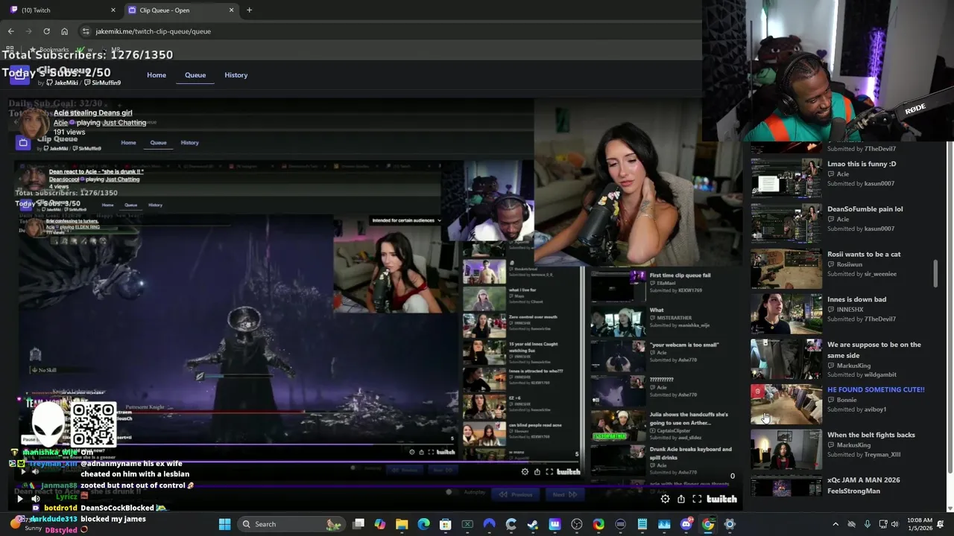Select the Clip Queue - Open tab

click(180, 10)
